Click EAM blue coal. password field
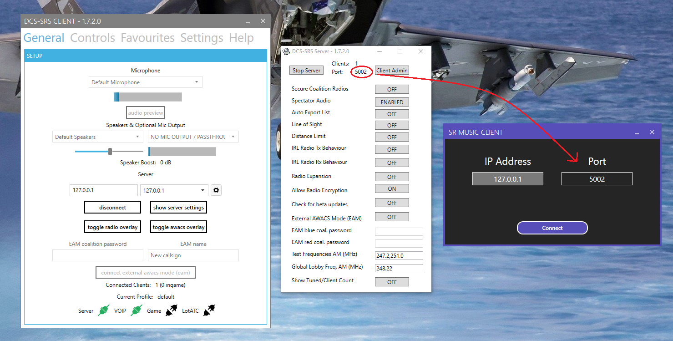 399,232
